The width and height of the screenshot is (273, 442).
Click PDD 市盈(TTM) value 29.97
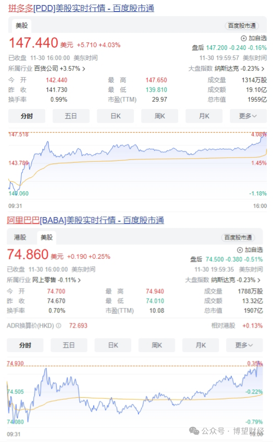(160, 100)
